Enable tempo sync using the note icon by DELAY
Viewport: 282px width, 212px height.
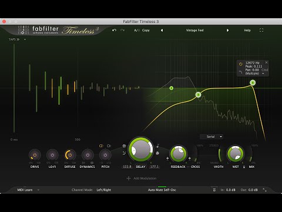[157, 146]
